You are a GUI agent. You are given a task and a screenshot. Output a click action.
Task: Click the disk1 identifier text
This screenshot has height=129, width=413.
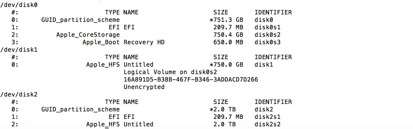tap(264, 64)
